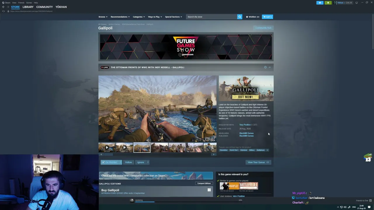Open the shopping Cart

(267, 17)
